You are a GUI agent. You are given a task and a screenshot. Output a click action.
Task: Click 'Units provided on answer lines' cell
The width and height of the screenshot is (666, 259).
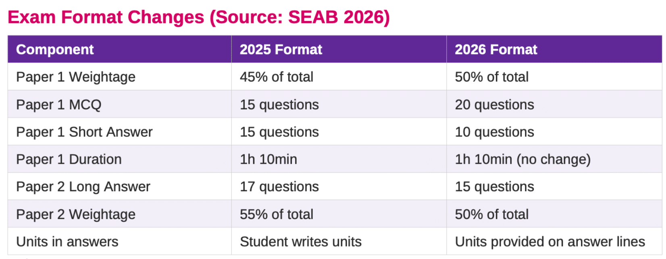(550, 242)
